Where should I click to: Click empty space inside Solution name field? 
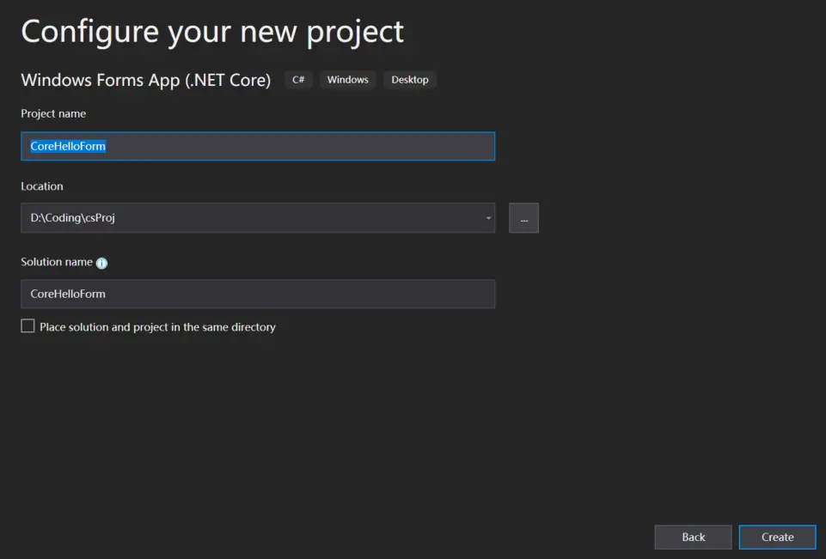pyautogui.click(x=300, y=294)
